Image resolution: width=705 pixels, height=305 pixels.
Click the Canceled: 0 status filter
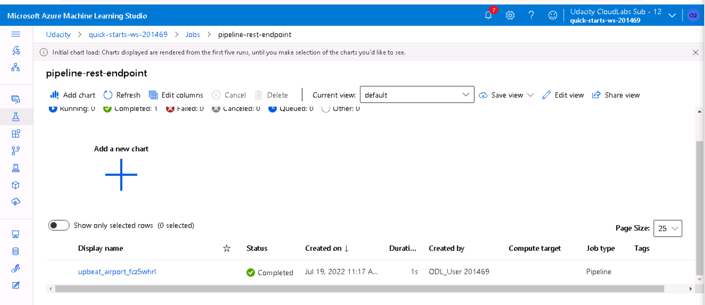tap(236, 109)
